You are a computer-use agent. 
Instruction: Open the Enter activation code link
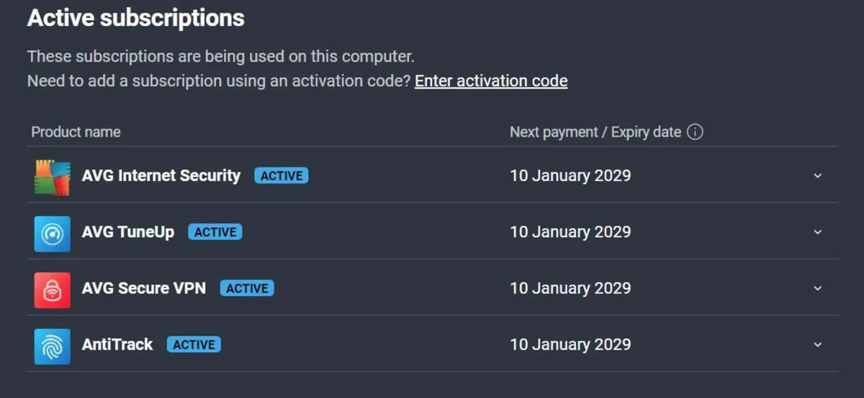(491, 80)
